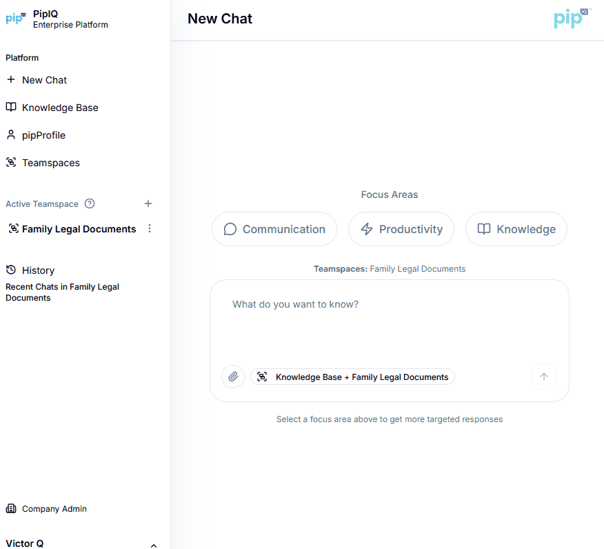Click the plus to add a new teamspace
Viewport: 604px width, 549px height.
coord(148,203)
